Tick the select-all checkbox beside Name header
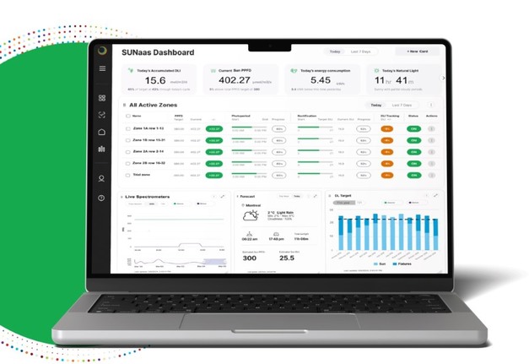 click(126, 117)
